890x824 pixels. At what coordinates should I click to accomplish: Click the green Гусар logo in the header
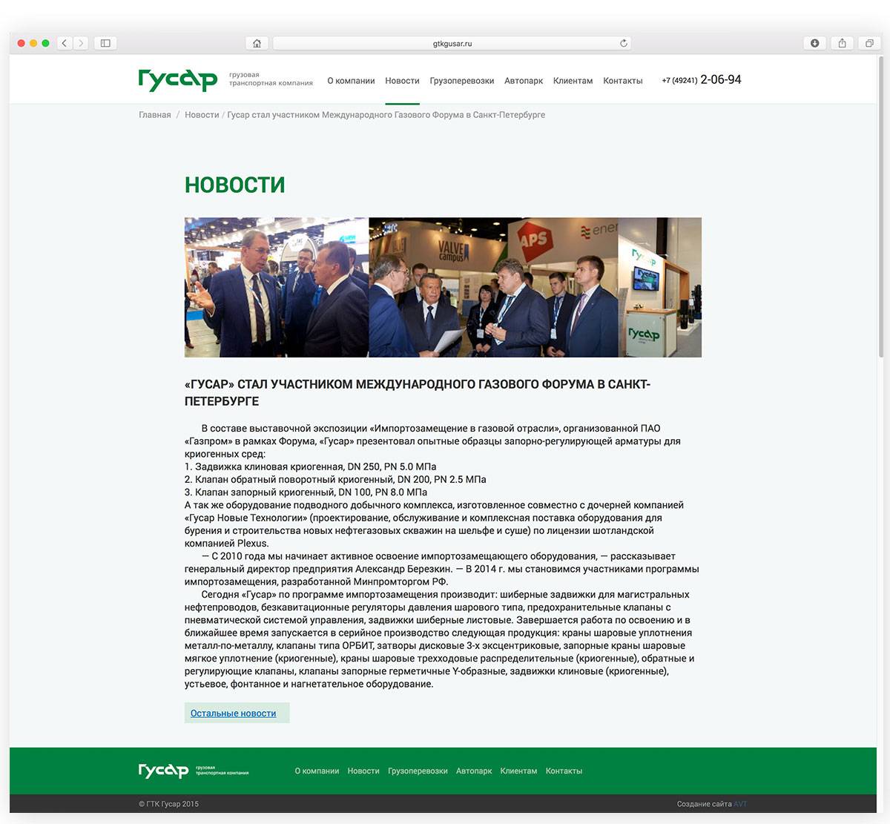point(178,79)
